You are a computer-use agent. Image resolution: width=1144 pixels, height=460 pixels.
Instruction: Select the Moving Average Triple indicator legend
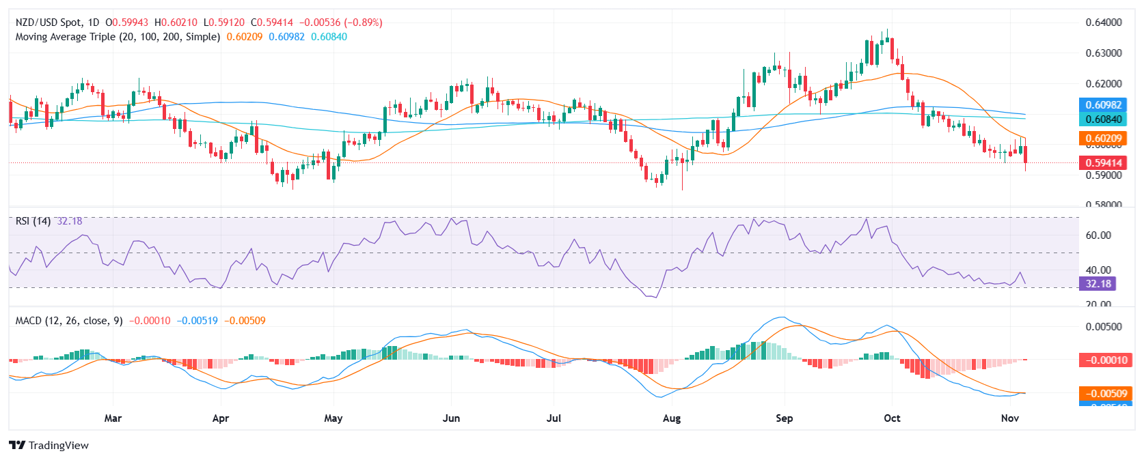click(118, 37)
